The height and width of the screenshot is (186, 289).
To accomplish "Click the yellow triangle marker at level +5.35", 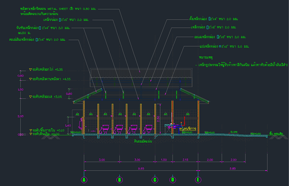I will [31, 69].
